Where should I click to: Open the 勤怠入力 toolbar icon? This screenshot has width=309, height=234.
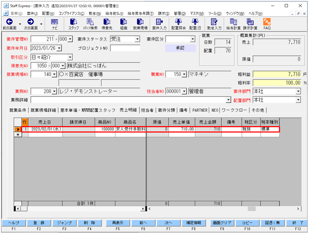coord(214,22)
